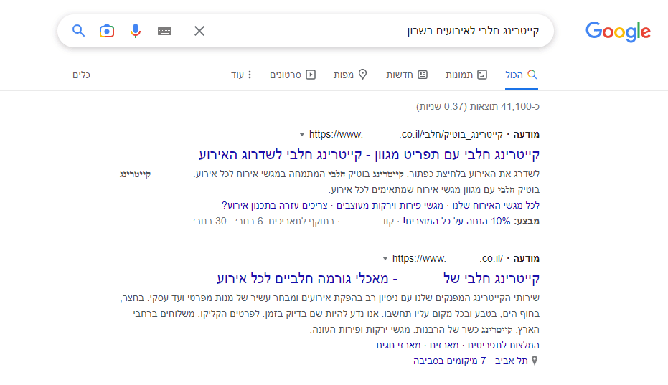Open sitelink צריכים עזרה בתכנון אירוע?
The width and height of the screenshot is (668, 385).
pyautogui.click(x=275, y=205)
